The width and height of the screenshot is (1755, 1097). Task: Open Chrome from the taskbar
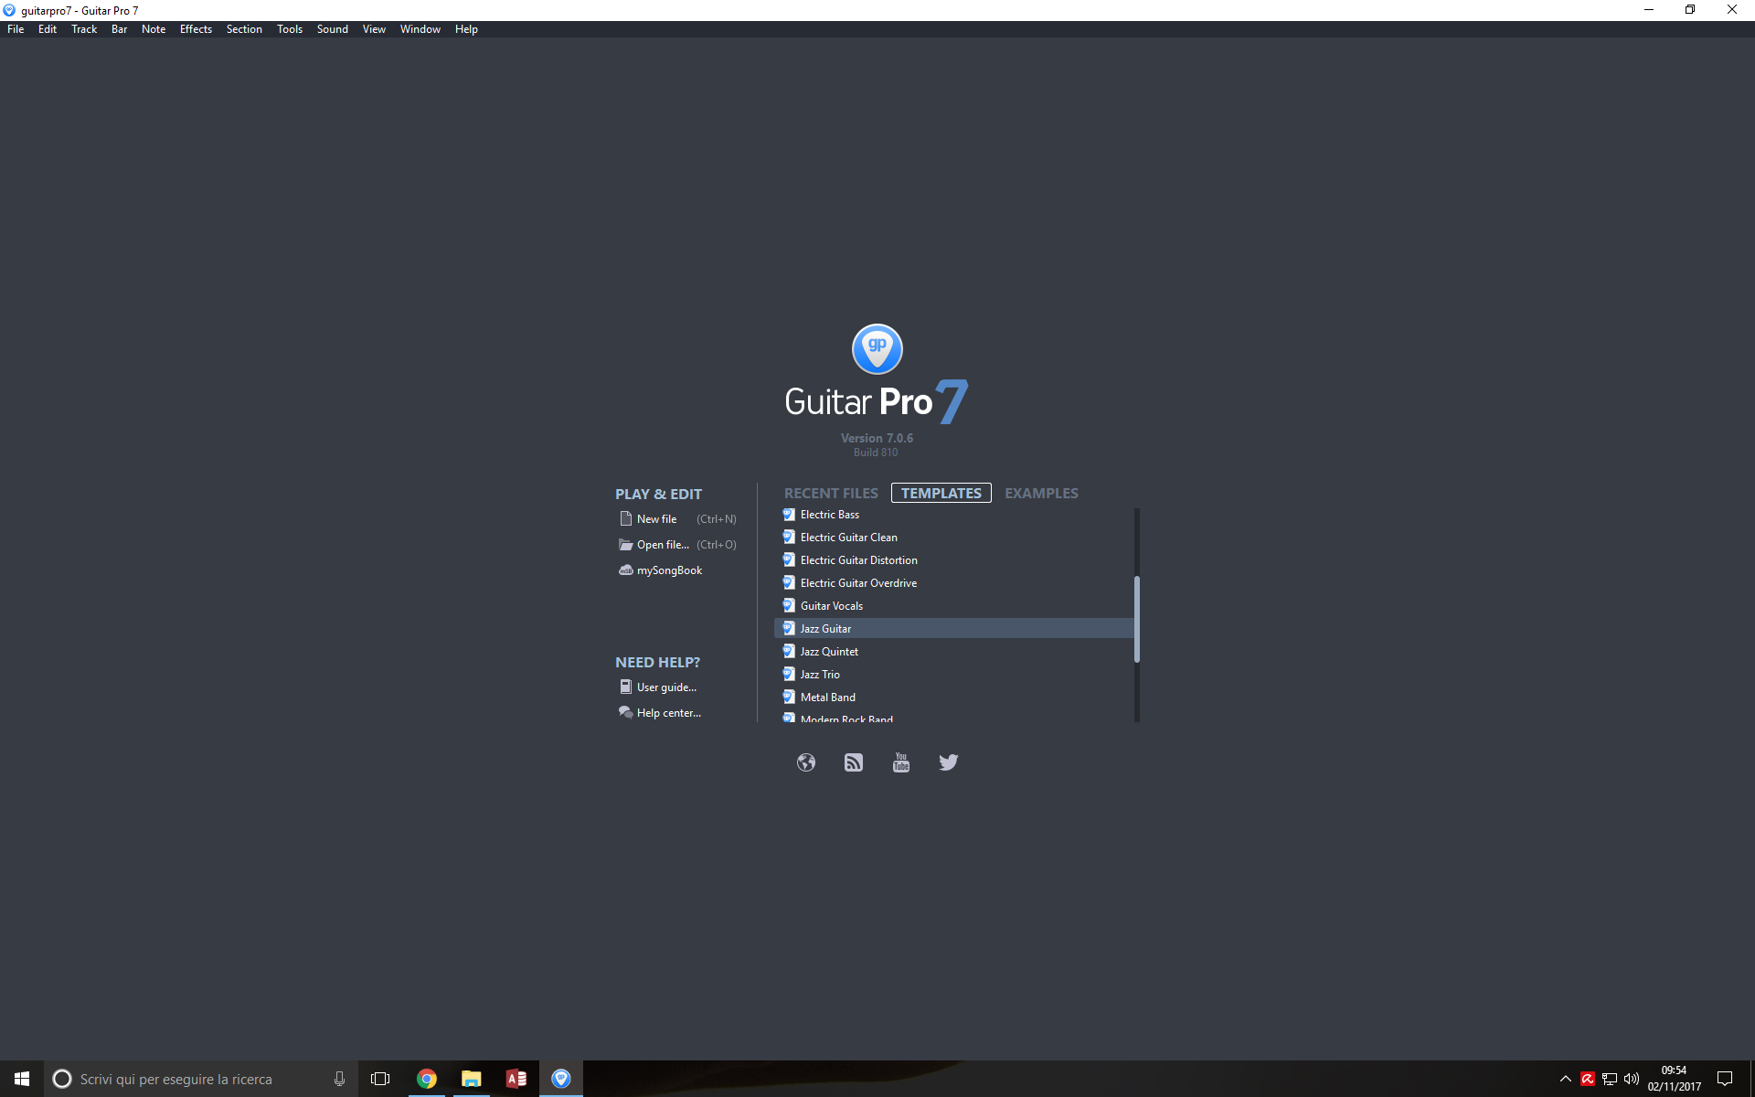coord(426,1079)
